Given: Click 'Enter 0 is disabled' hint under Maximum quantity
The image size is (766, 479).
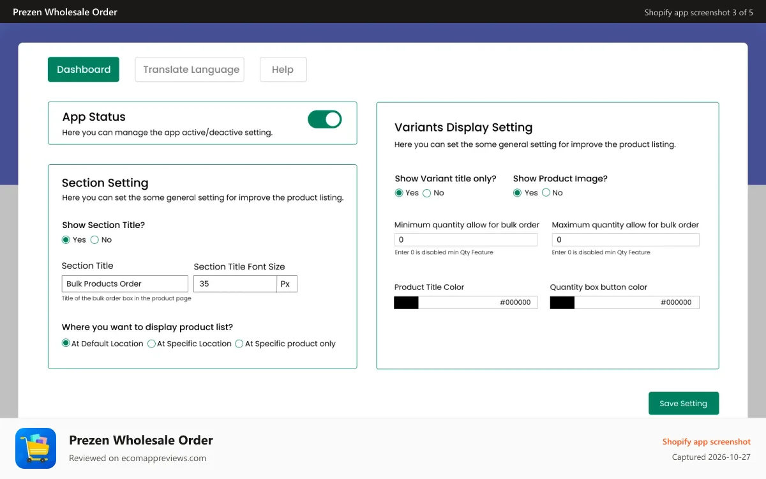Looking at the screenshot, I should pos(601,252).
